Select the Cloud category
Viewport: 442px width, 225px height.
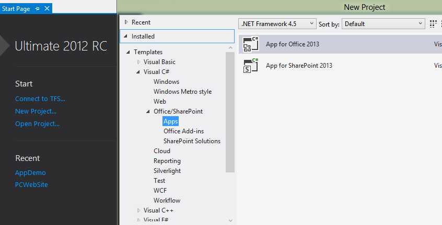click(x=162, y=151)
